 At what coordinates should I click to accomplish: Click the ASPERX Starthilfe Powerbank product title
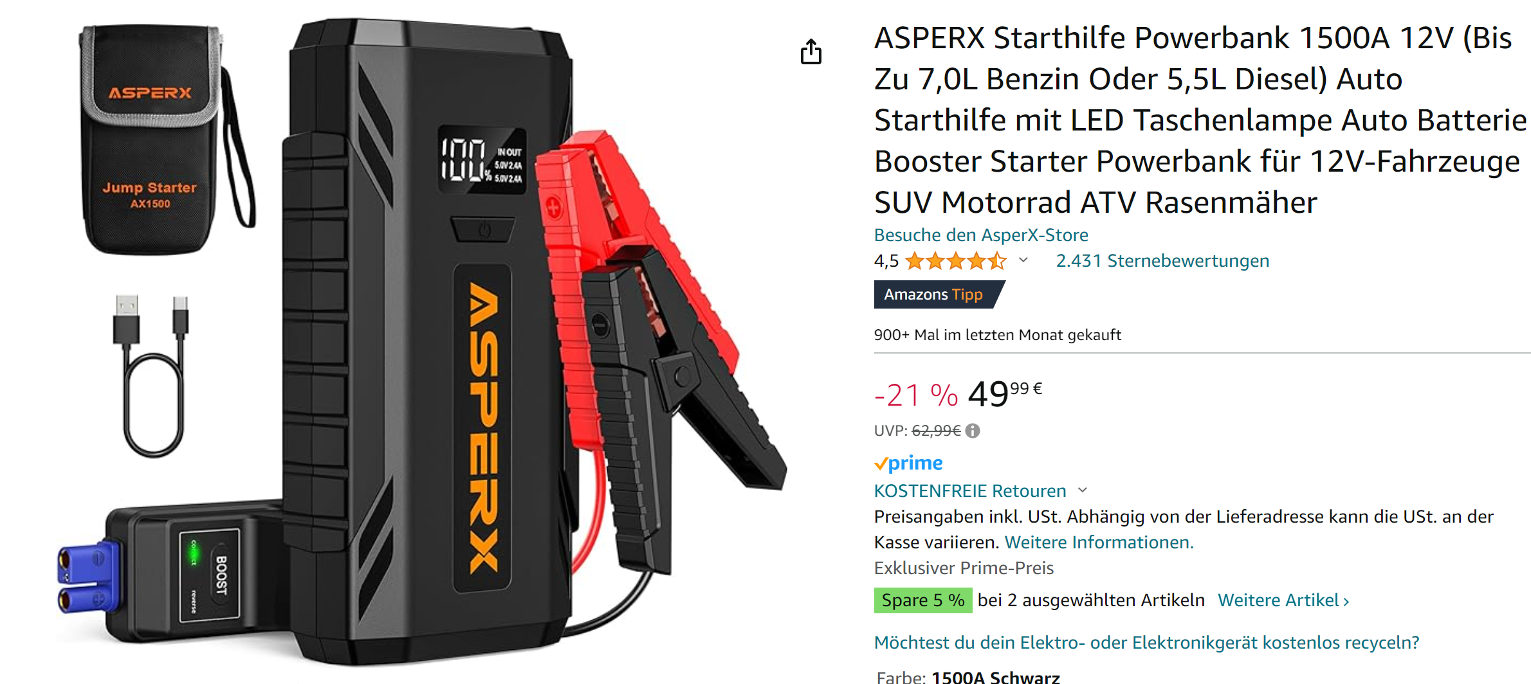click(x=1200, y=120)
